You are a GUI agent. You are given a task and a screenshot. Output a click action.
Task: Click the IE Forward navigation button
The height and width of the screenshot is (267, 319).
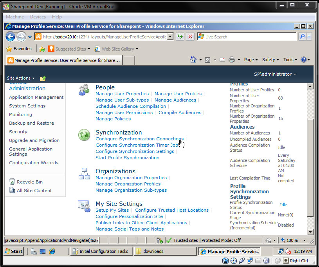coord(21,37)
